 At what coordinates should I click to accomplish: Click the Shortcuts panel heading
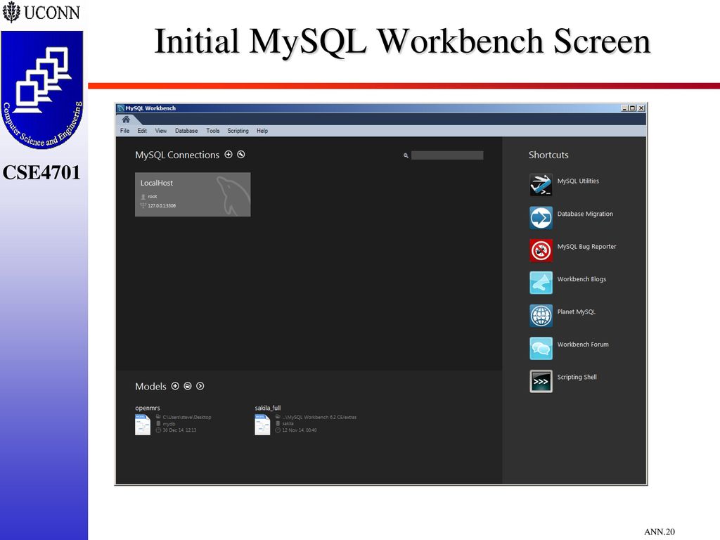pos(548,155)
